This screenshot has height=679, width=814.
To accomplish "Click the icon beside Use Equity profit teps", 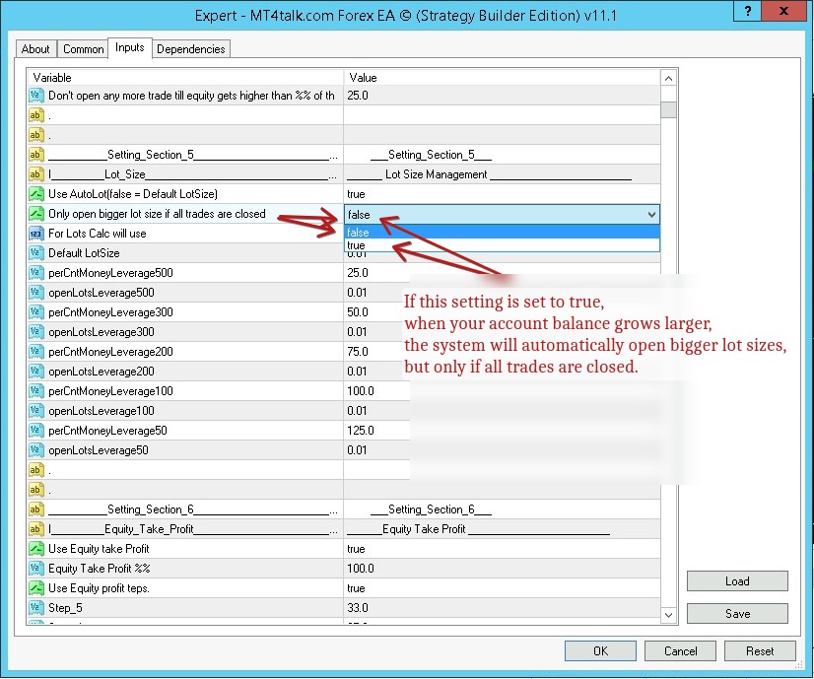I will pos(35,588).
